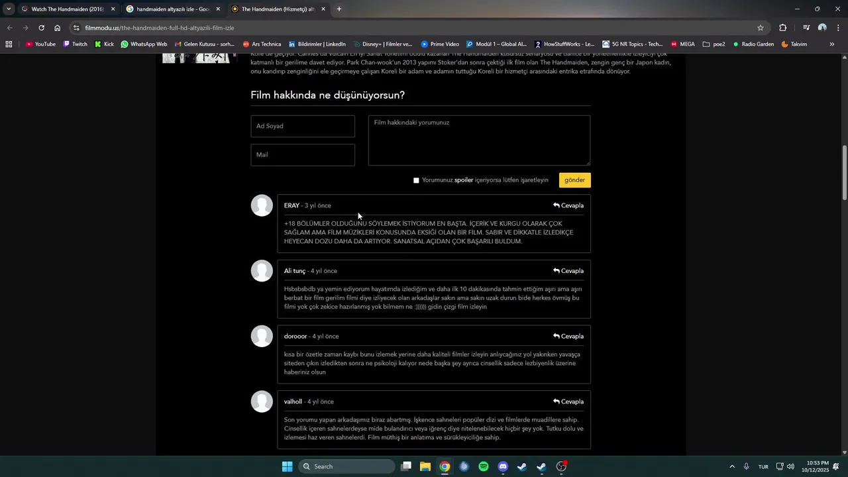Open the Prime Video bookmark

(440, 44)
